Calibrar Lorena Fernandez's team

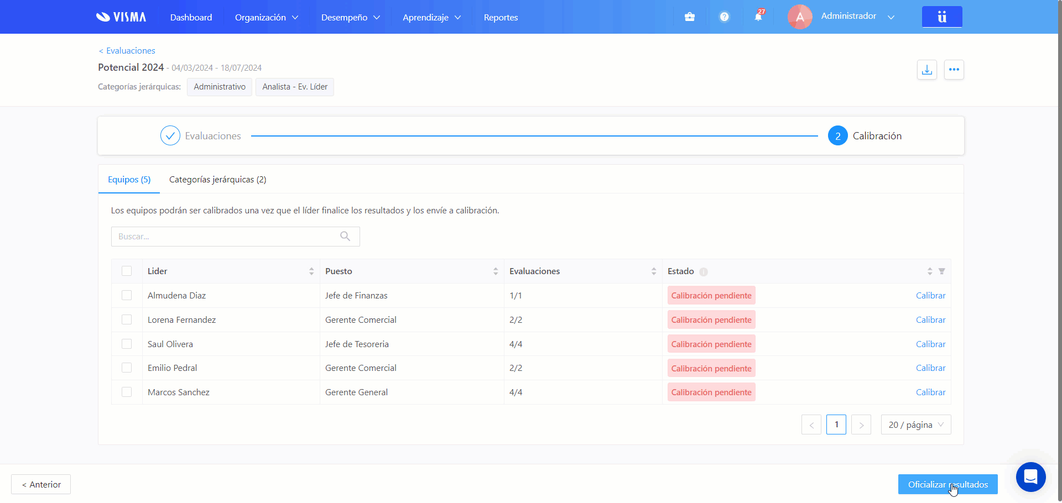930,320
